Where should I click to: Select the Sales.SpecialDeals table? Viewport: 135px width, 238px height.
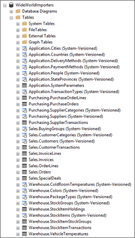click(x=45, y=178)
